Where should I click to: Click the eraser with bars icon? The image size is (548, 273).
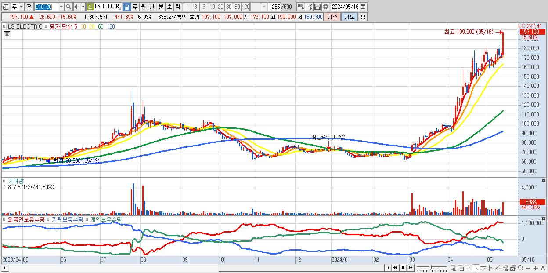coord(505,268)
